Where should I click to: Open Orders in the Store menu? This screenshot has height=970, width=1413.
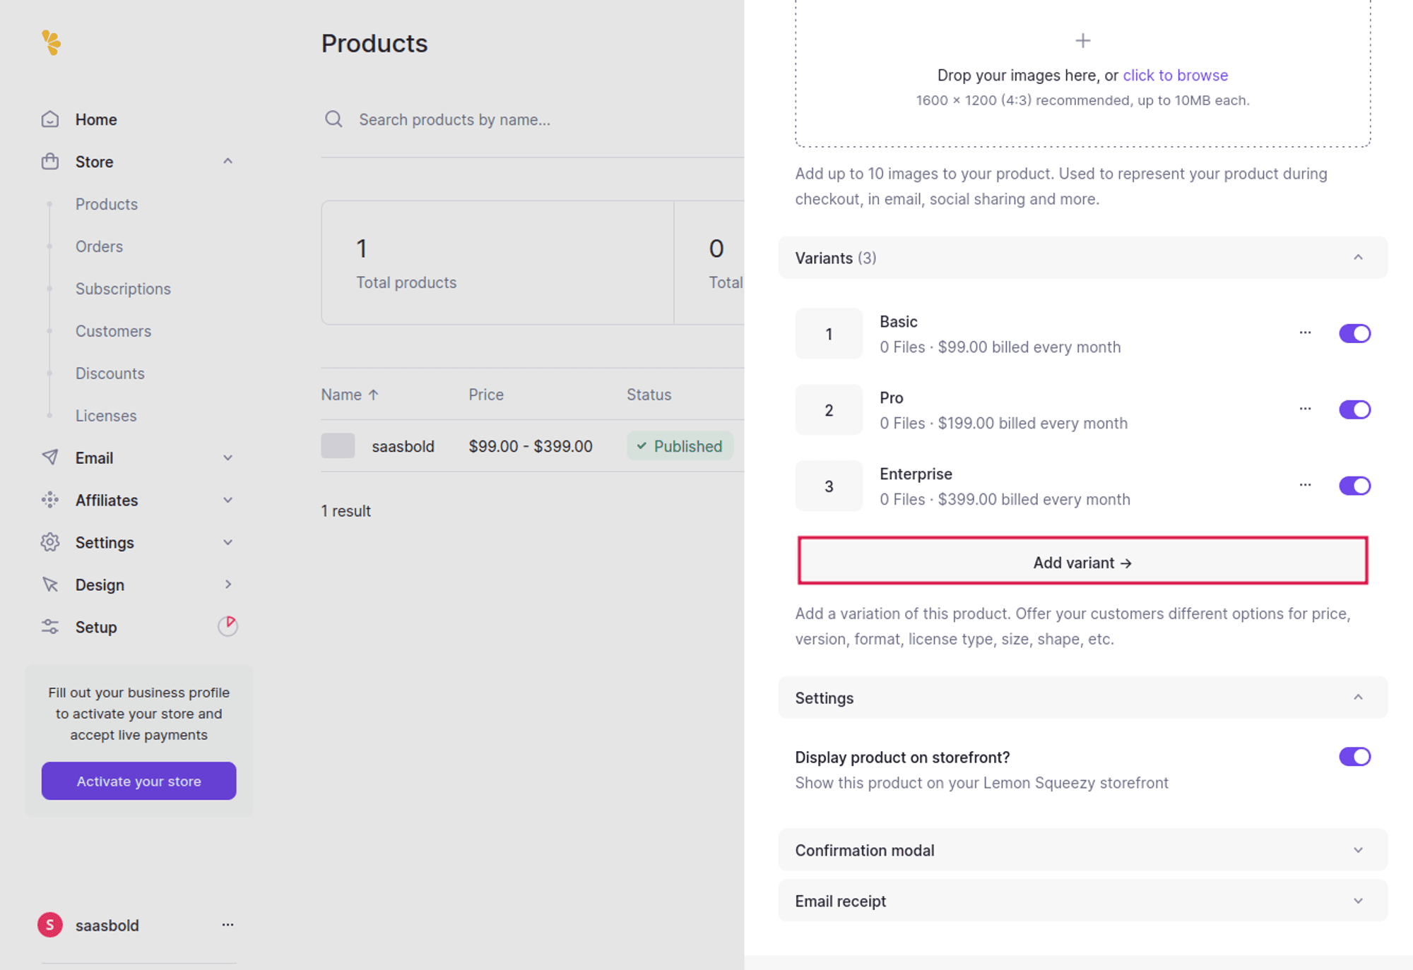click(99, 246)
